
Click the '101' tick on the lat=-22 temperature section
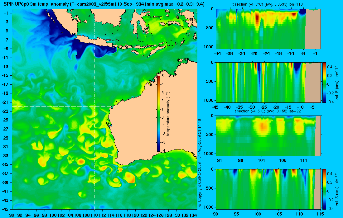(x=262, y=160)
